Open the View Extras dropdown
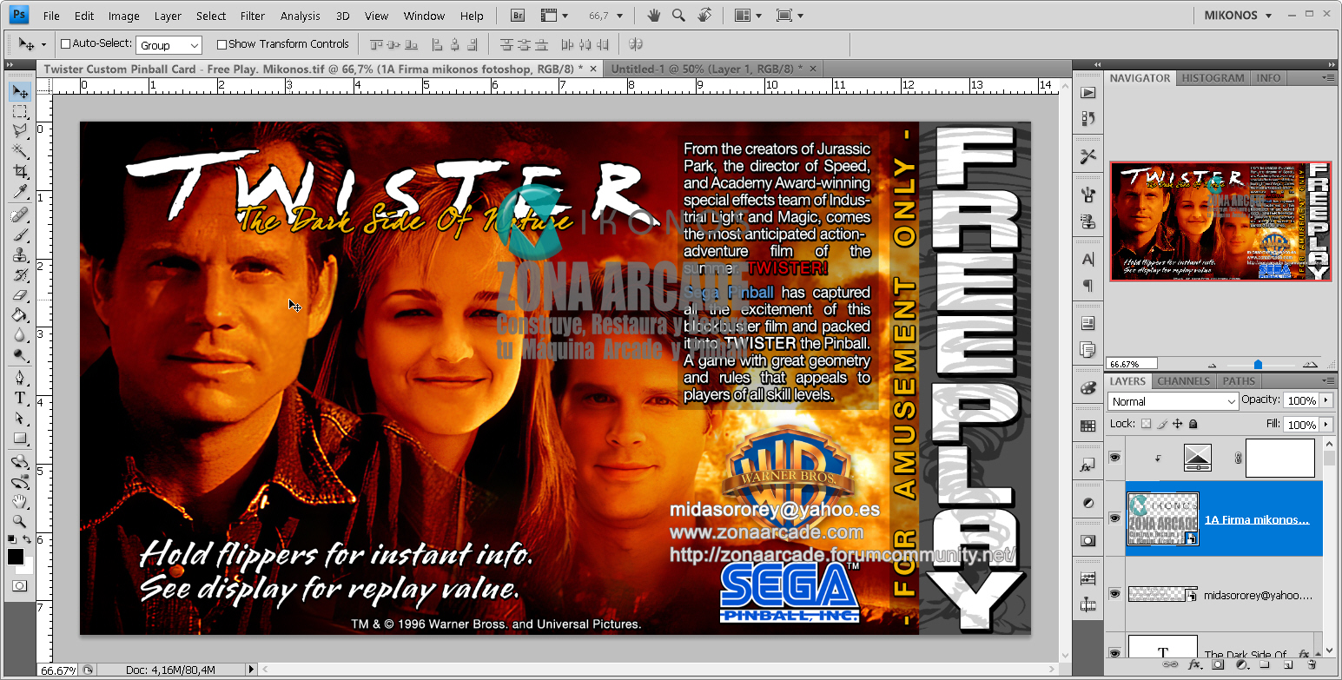Screen dimensions: 1342x680 (x=554, y=16)
